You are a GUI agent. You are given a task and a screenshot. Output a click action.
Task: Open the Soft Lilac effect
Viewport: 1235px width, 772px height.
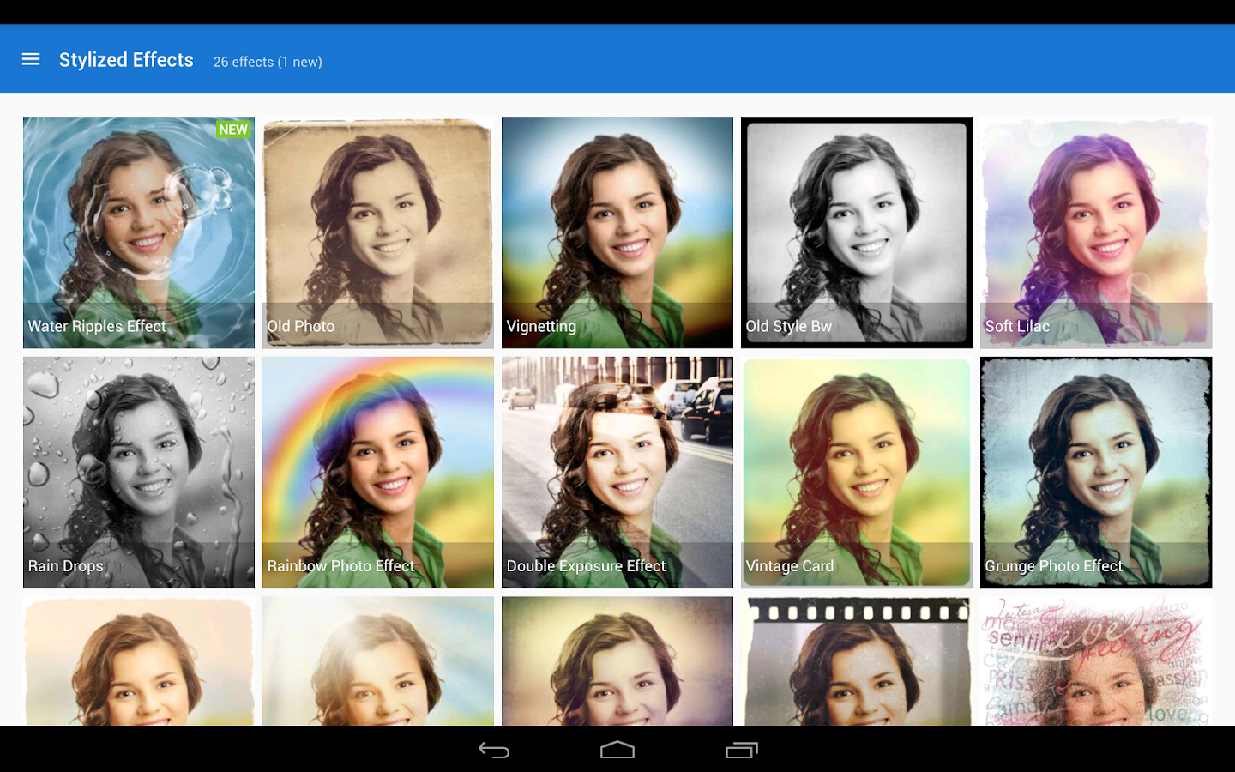[1096, 232]
